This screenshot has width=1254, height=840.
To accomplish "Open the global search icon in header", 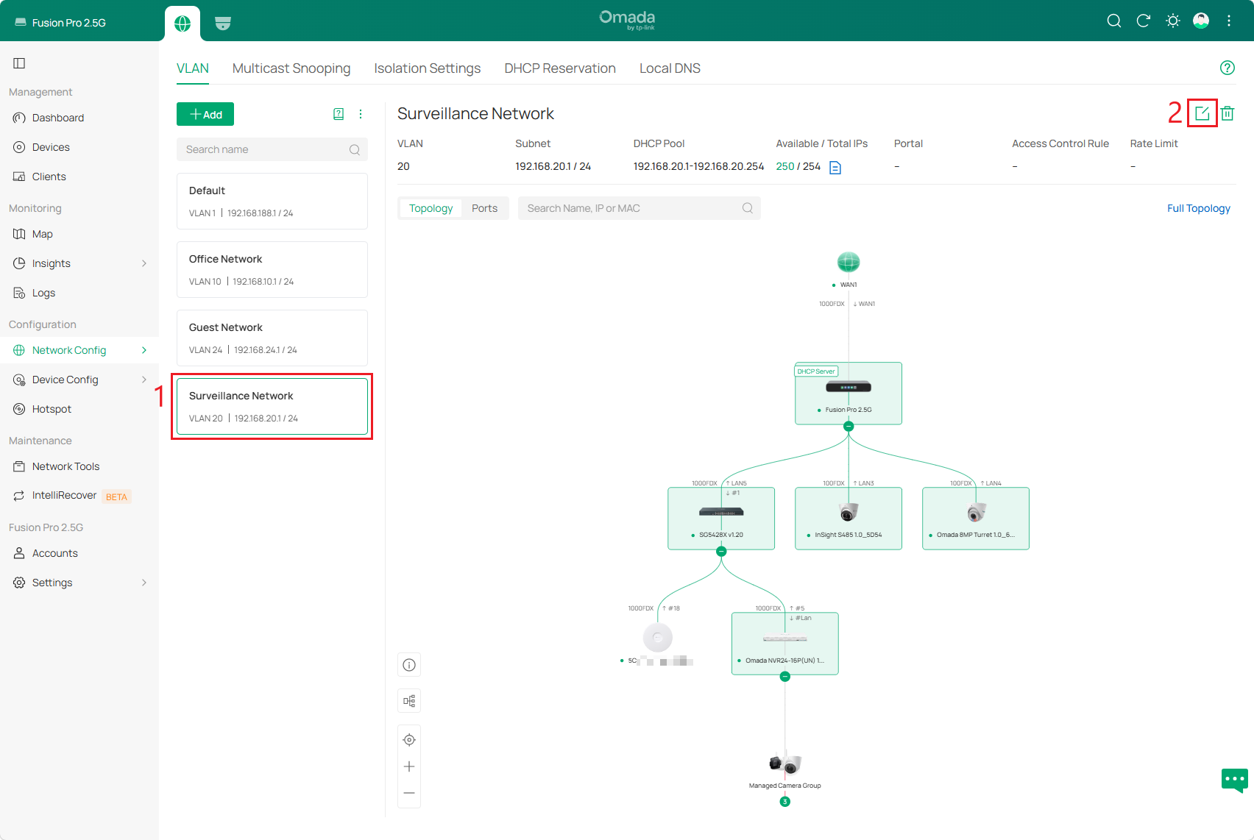I will 1114,21.
